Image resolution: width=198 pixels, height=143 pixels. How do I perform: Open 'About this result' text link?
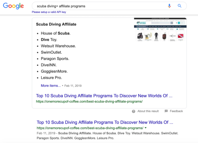click(x=148, y=111)
